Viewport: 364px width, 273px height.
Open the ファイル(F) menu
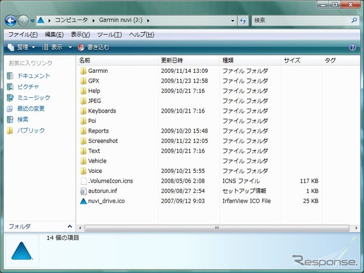tap(23, 35)
